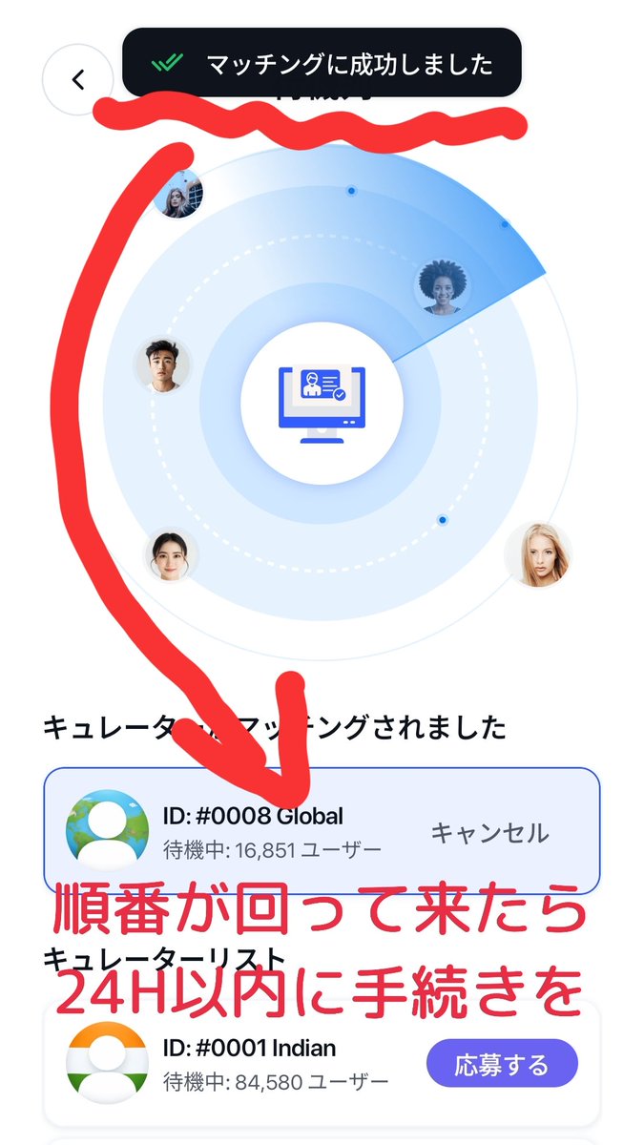
Task: Apply to the #0001 Indian curator
Action: point(502,1063)
